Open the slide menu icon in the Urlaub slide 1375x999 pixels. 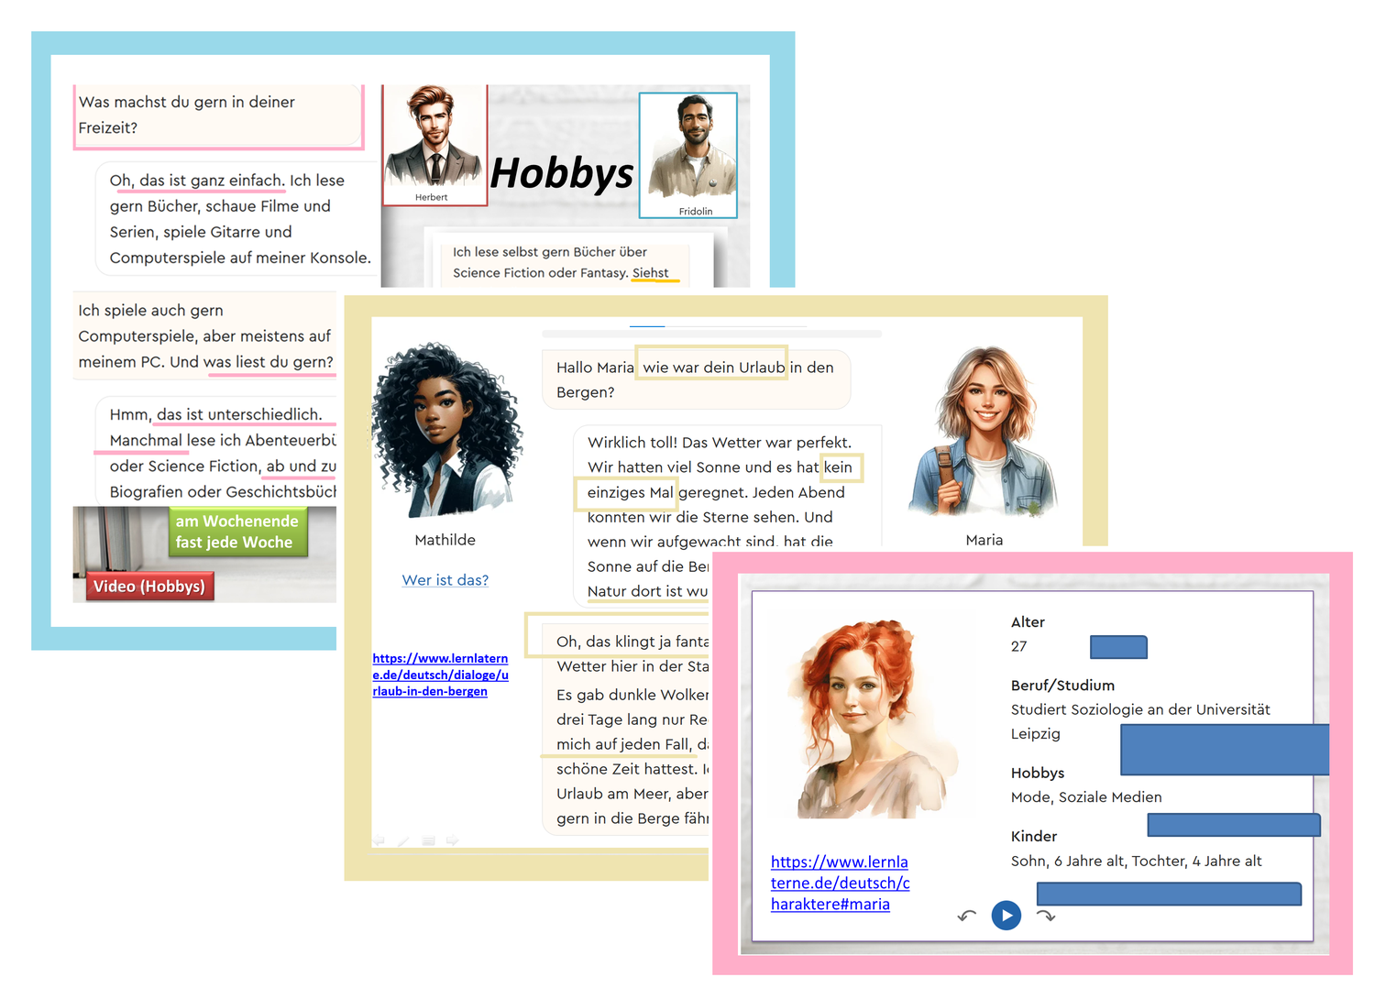pyautogui.click(x=428, y=840)
